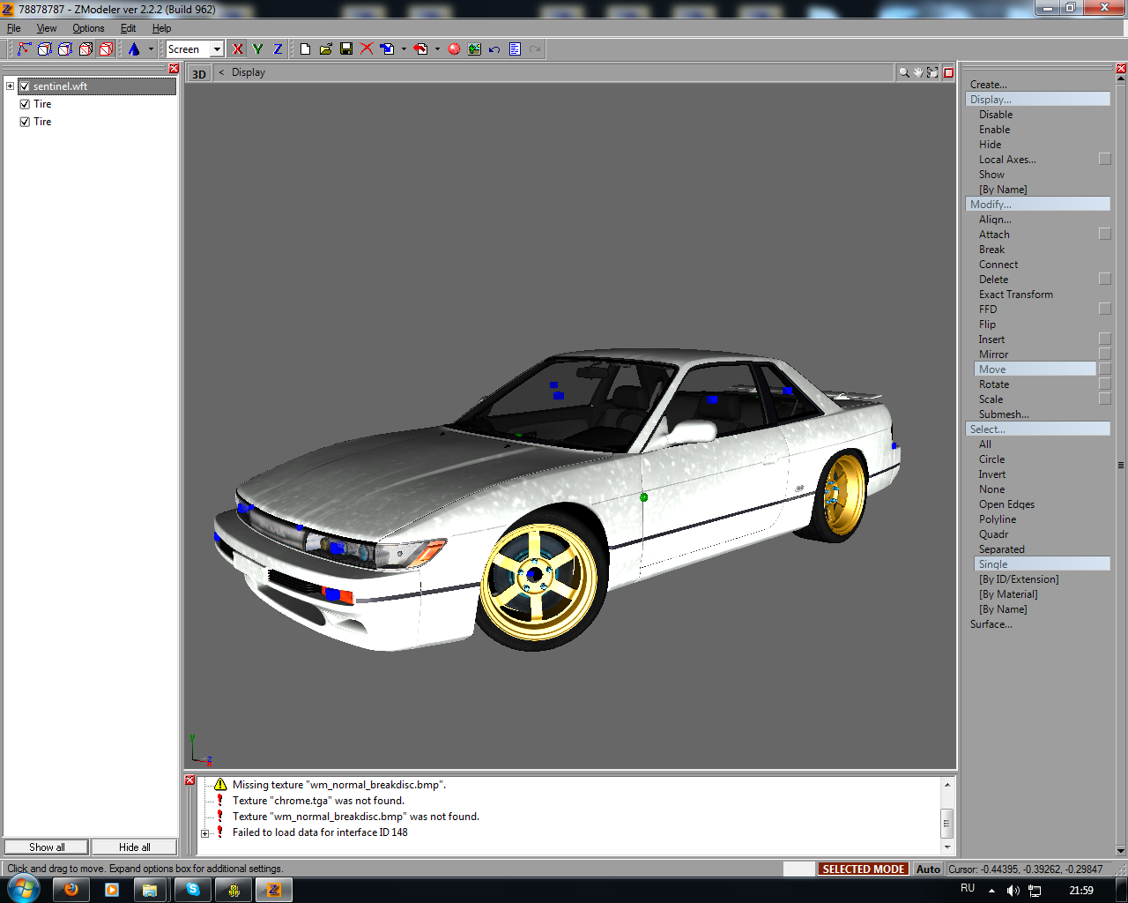Uncheck the second Tire visibility checkbox
Viewport: 1128px width, 903px height.
[25, 122]
